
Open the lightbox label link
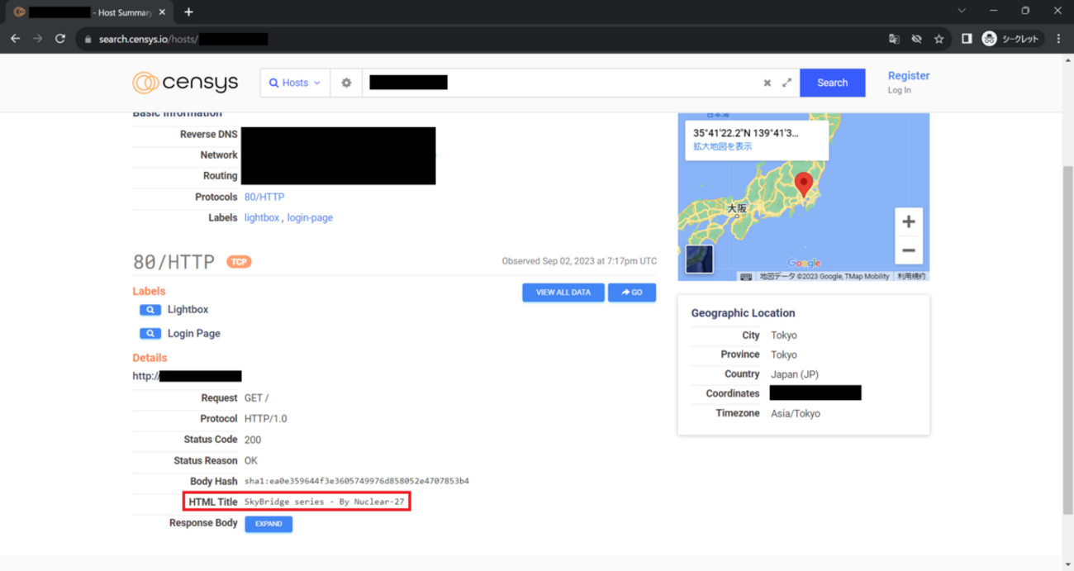pos(261,217)
